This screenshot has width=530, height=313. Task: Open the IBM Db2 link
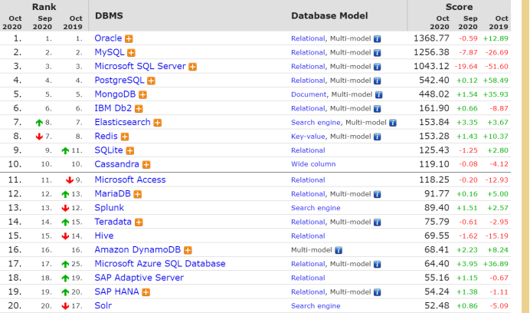coord(113,108)
